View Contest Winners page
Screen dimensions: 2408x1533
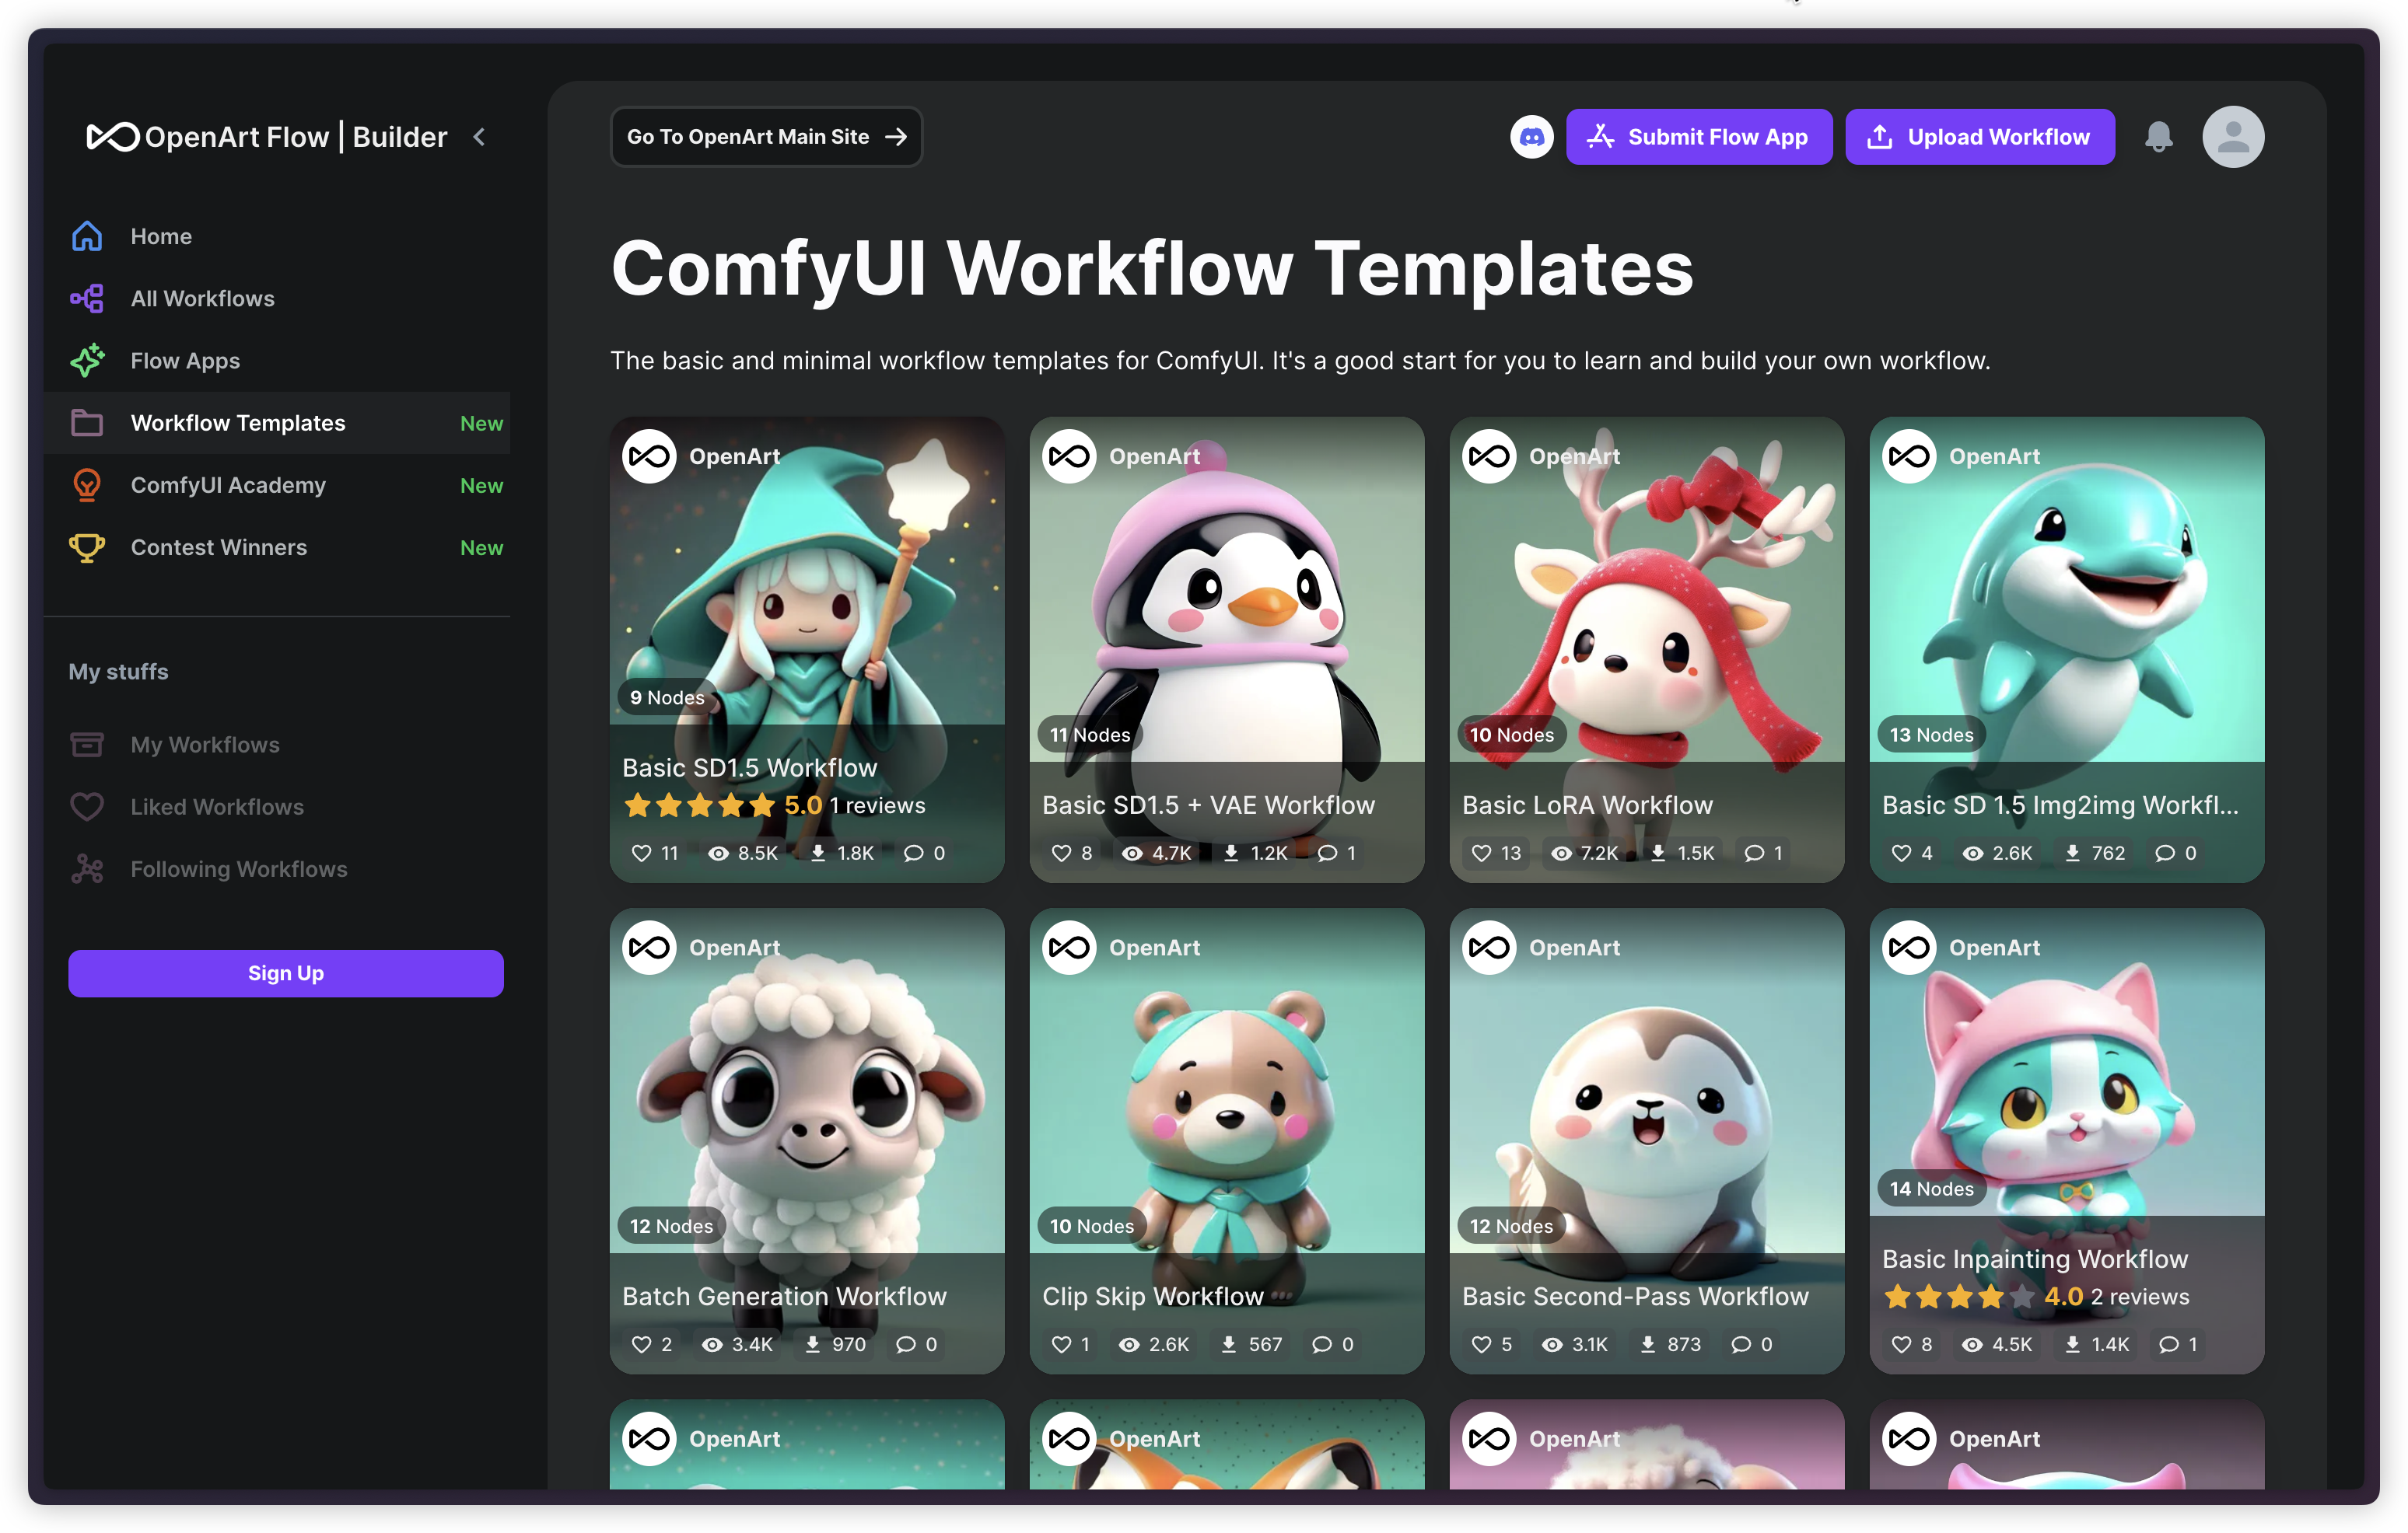(277, 547)
